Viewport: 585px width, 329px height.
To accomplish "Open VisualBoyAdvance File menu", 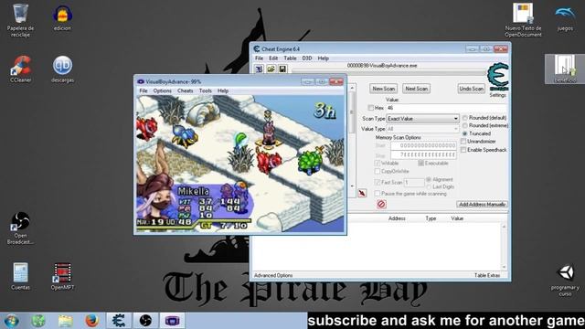I will [x=144, y=91].
